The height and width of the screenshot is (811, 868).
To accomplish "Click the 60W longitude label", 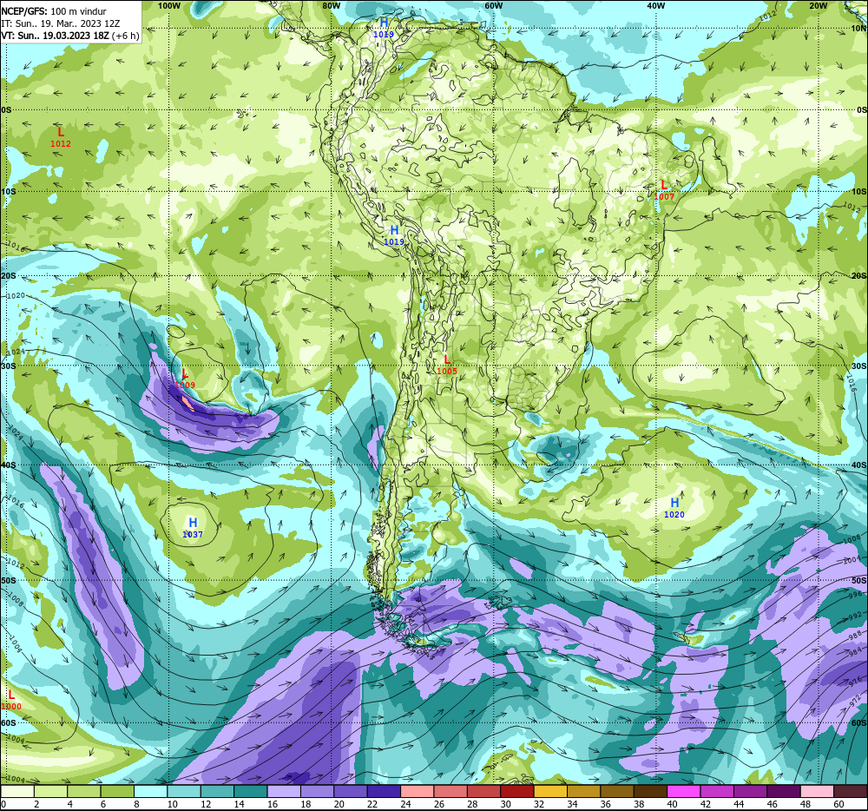I will tap(493, 5).
